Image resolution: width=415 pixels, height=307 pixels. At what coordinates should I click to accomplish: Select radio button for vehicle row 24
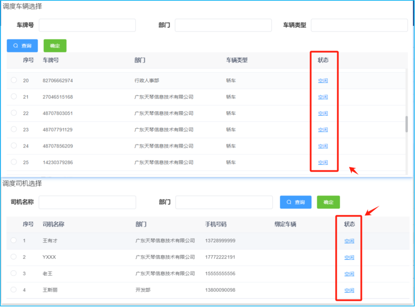(x=14, y=146)
